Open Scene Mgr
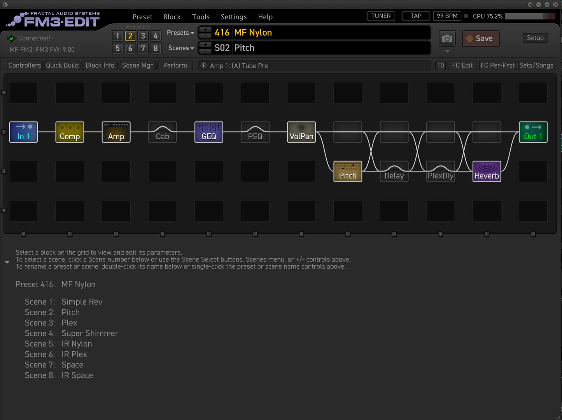The height and width of the screenshot is (420, 562). click(x=137, y=65)
